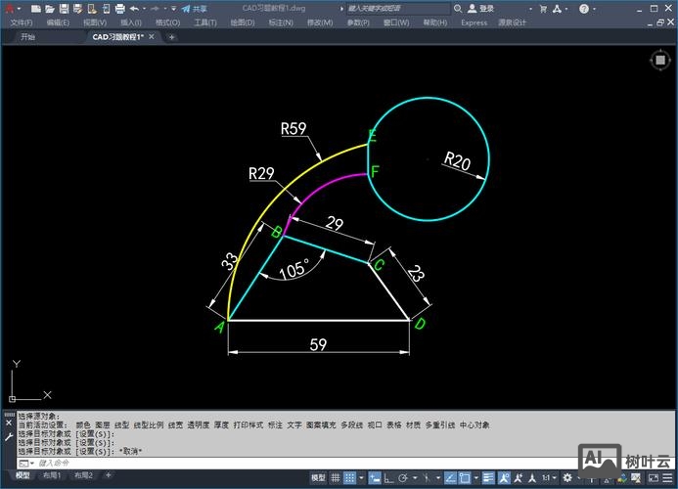The width and height of the screenshot is (678, 489).
Task: Switch to the 开始 tab
Action: (27, 37)
